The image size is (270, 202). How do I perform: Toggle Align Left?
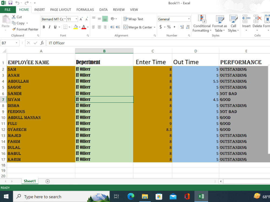pyautogui.click(x=93, y=27)
